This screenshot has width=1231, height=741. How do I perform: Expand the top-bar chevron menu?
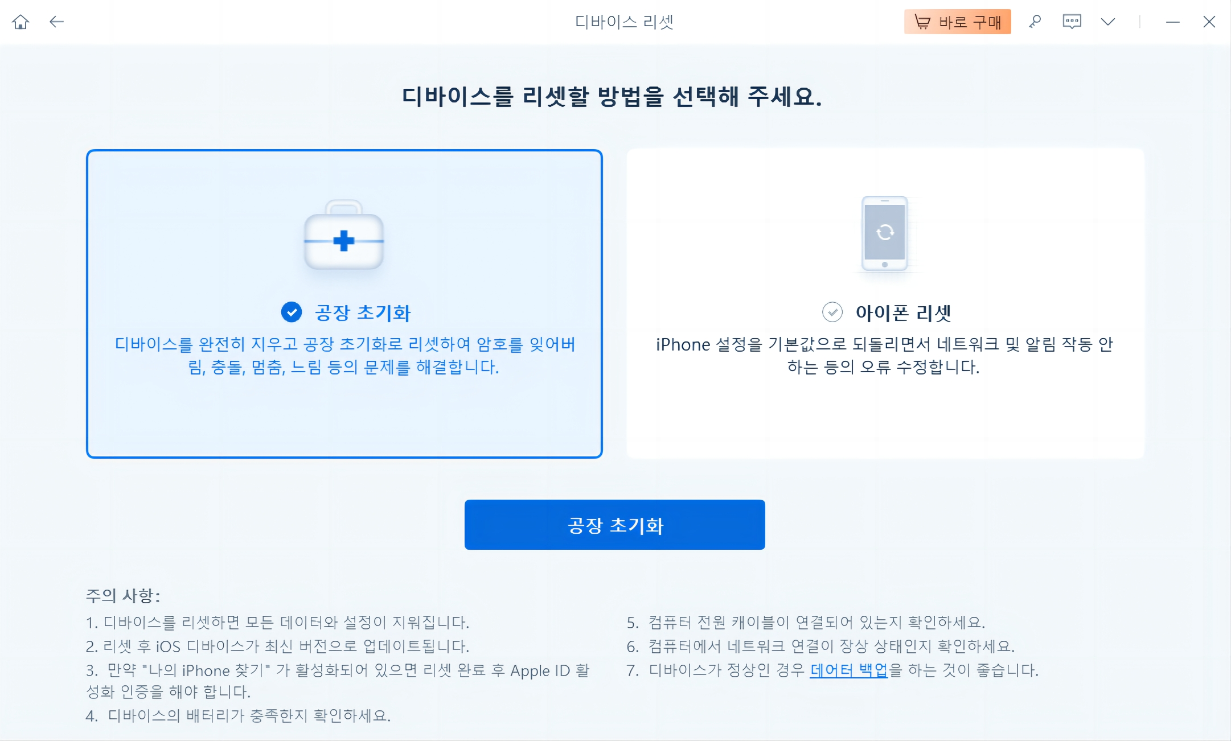[1107, 22]
